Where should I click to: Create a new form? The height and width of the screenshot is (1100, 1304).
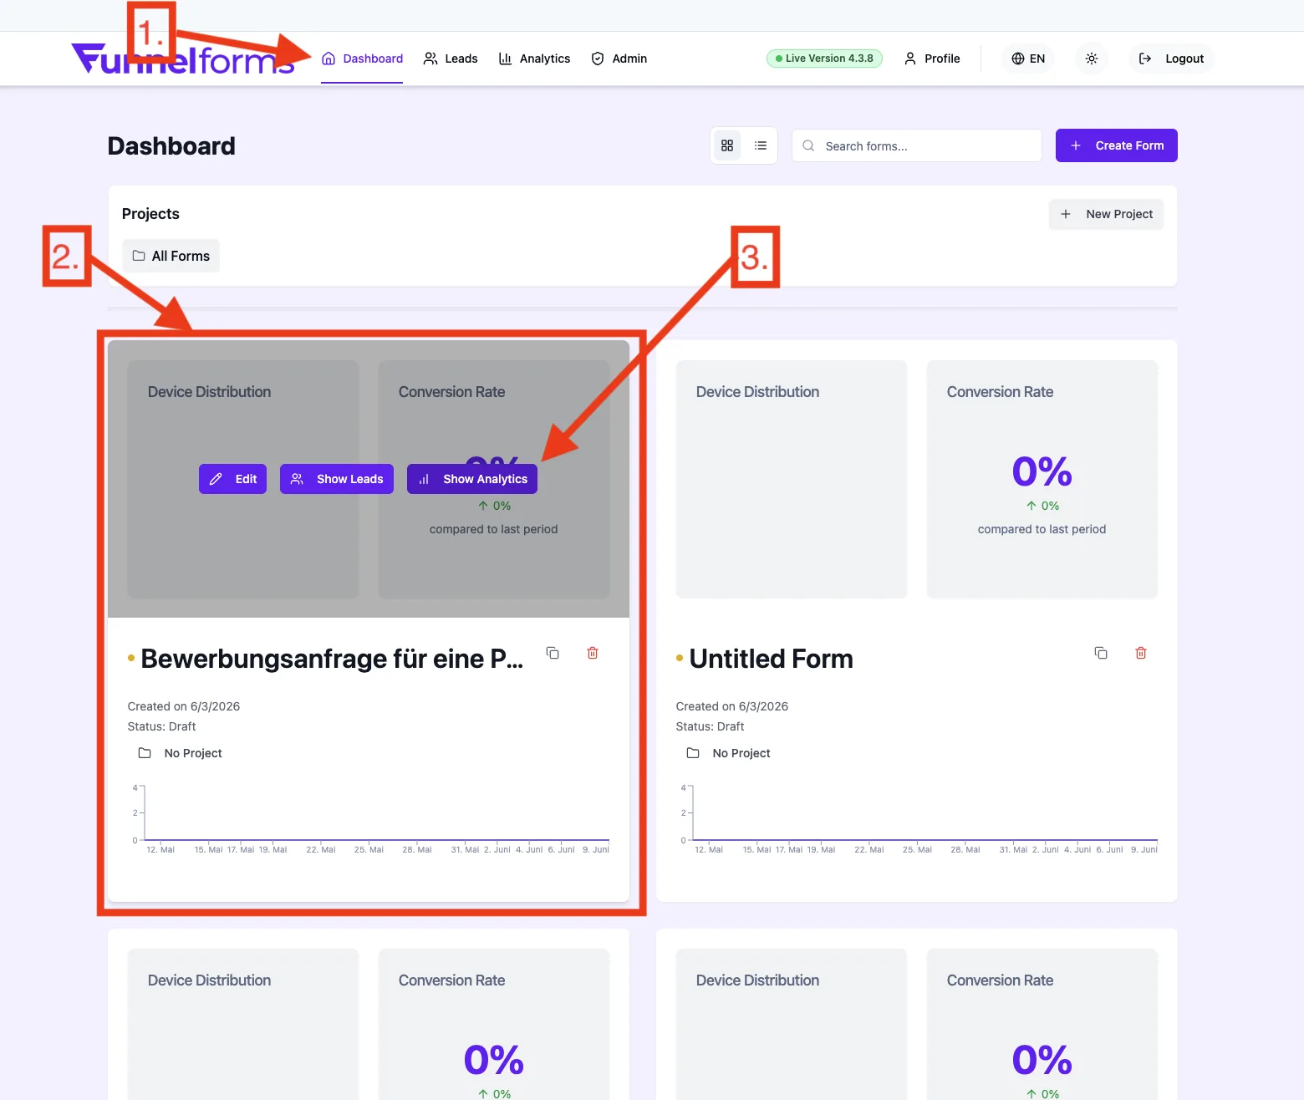1117,145
